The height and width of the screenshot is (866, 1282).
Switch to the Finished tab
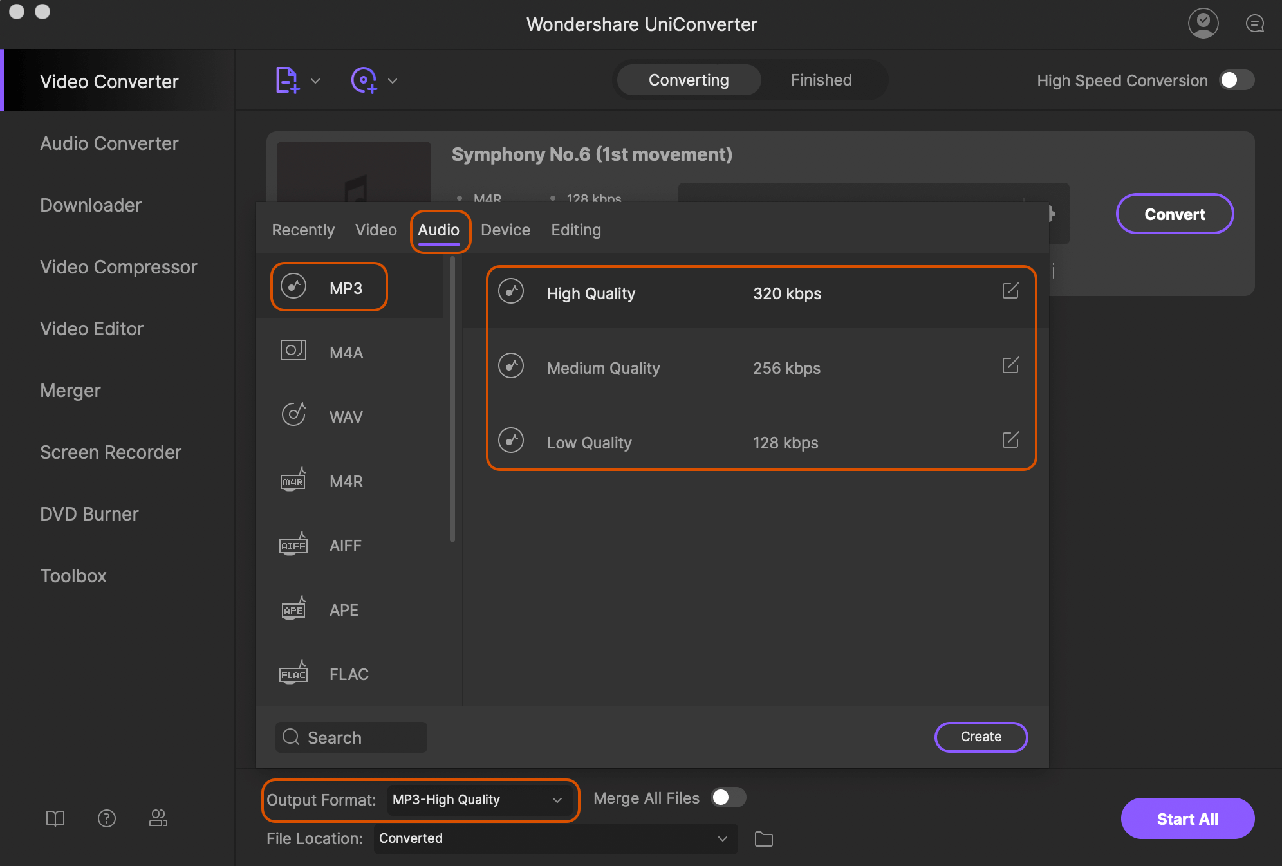tap(821, 80)
